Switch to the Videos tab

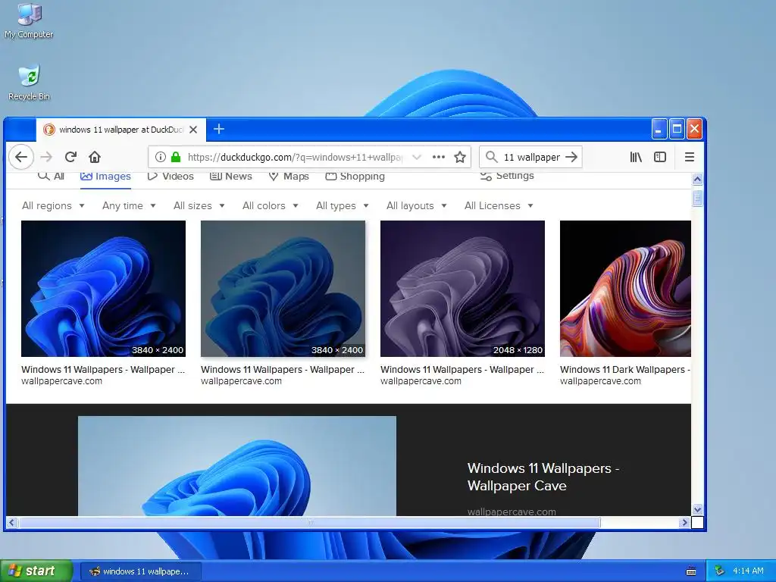point(171,177)
